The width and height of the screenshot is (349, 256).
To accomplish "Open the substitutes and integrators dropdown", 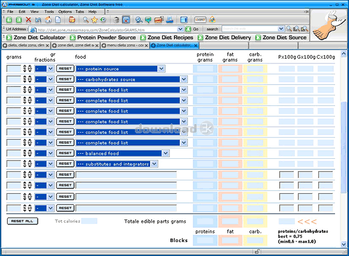I will (x=154, y=164).
